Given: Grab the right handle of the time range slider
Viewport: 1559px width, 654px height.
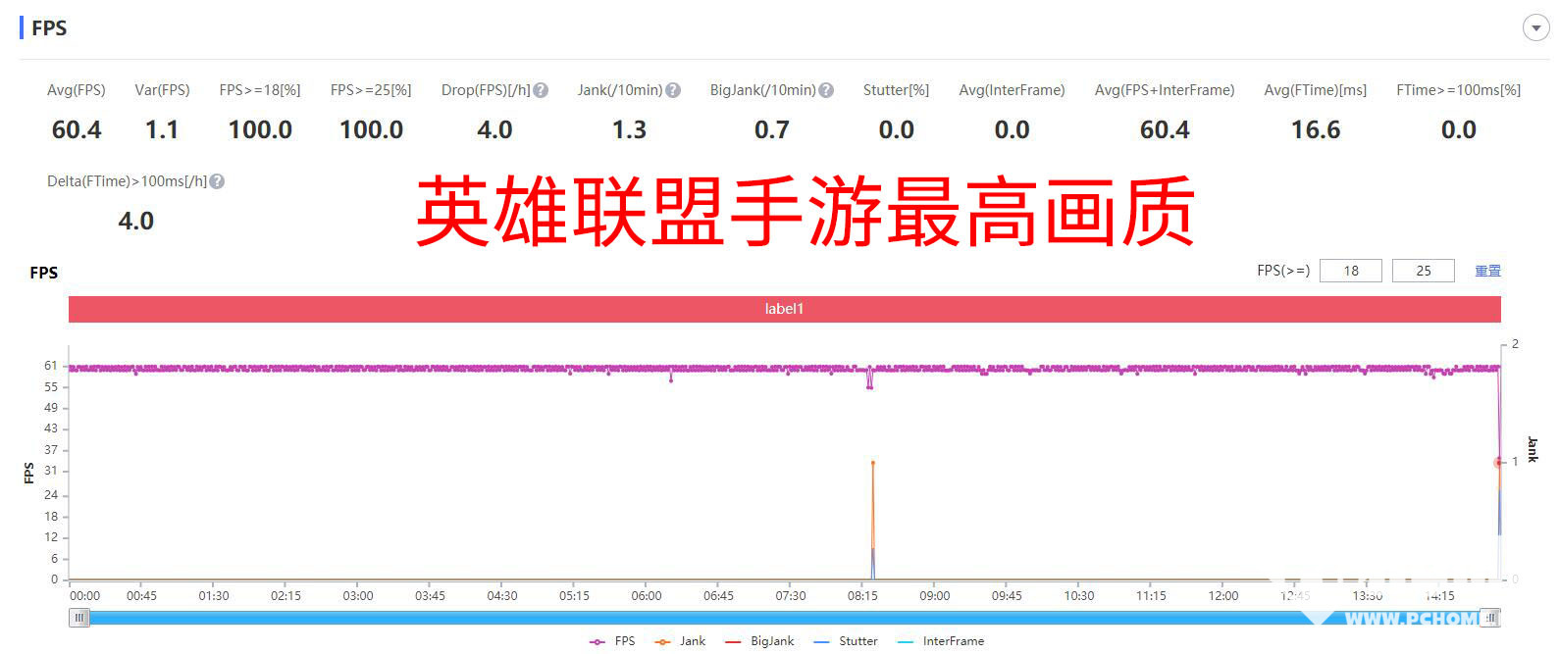Looking at the screenshot, I should click(x=1491, y=618).
